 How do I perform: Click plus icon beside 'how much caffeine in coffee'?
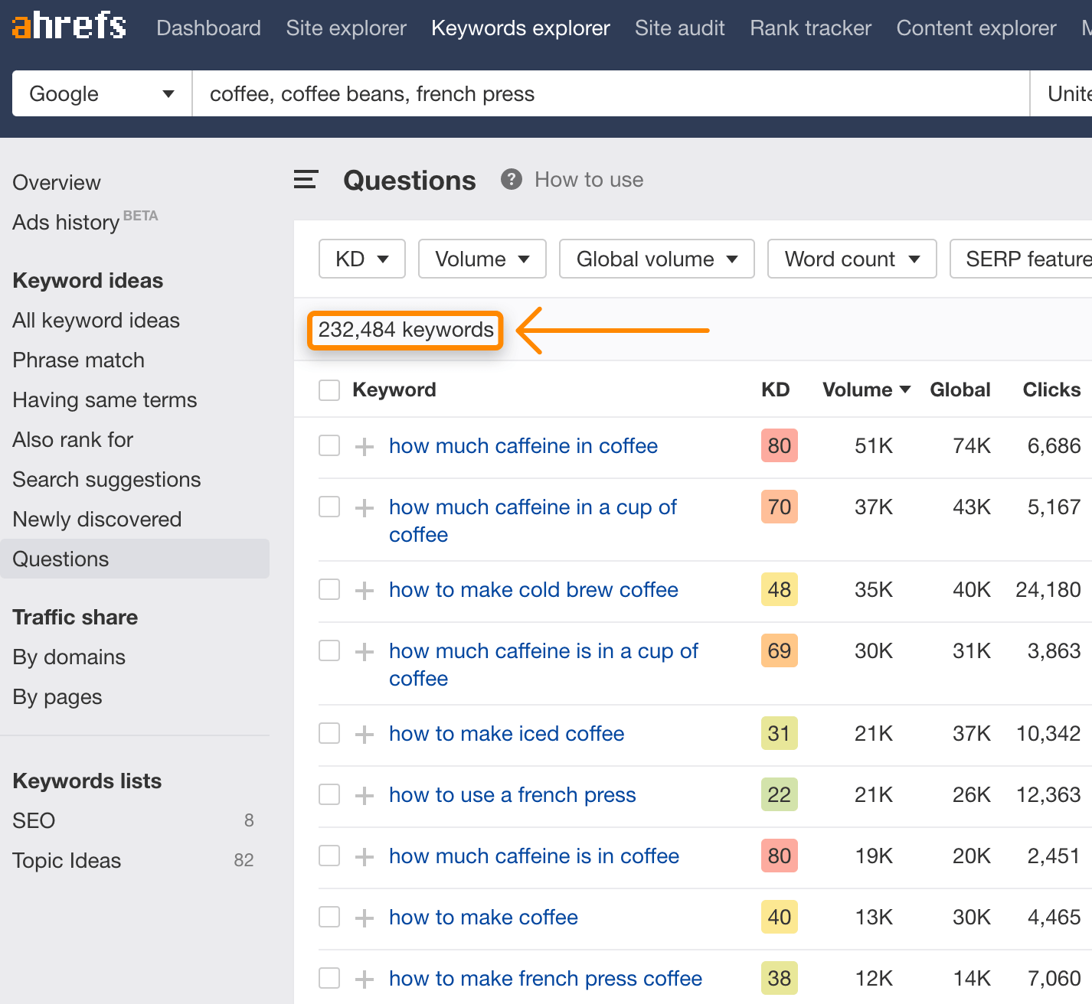(x=365, y=446)
